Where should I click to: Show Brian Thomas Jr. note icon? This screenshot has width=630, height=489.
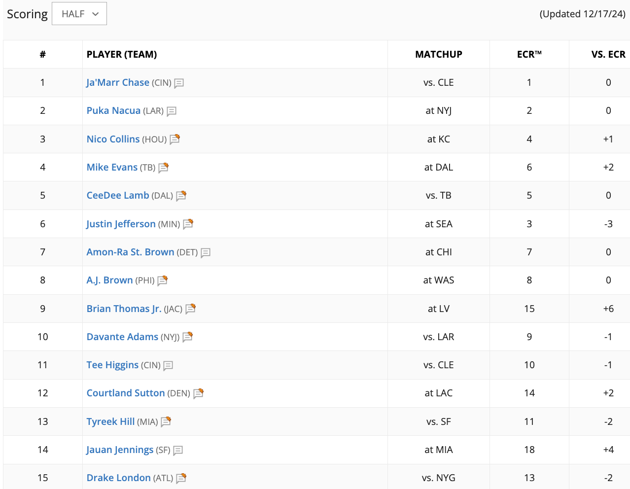[190, 309]
